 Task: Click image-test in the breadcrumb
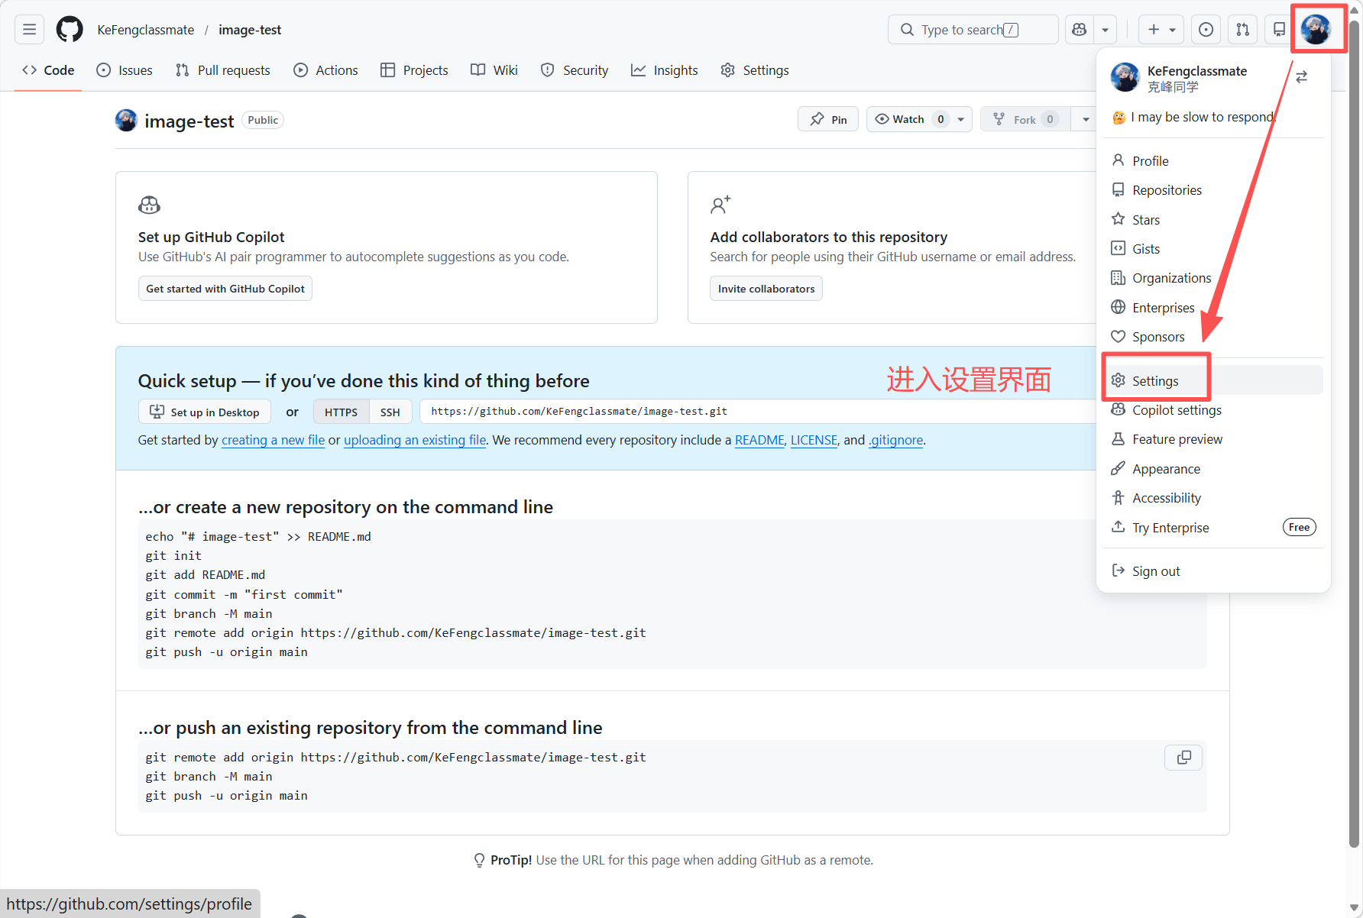250,30
